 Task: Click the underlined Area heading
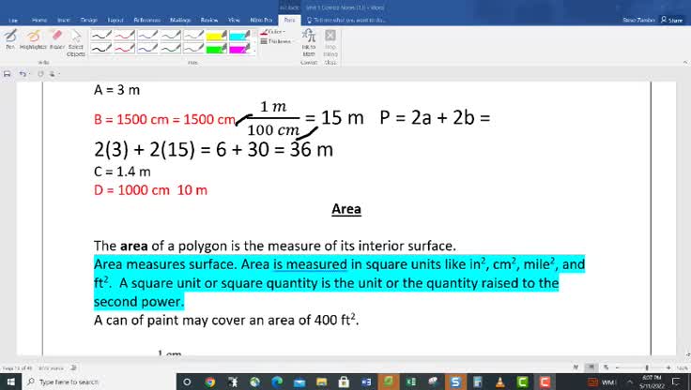[346, 209]
